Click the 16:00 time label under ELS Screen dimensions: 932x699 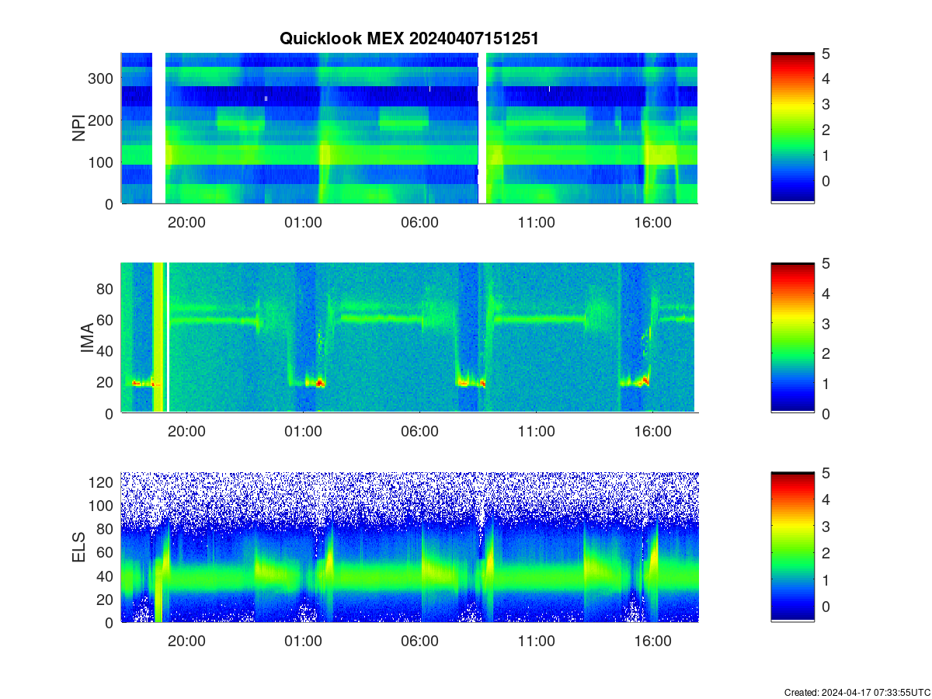[652, 641]
